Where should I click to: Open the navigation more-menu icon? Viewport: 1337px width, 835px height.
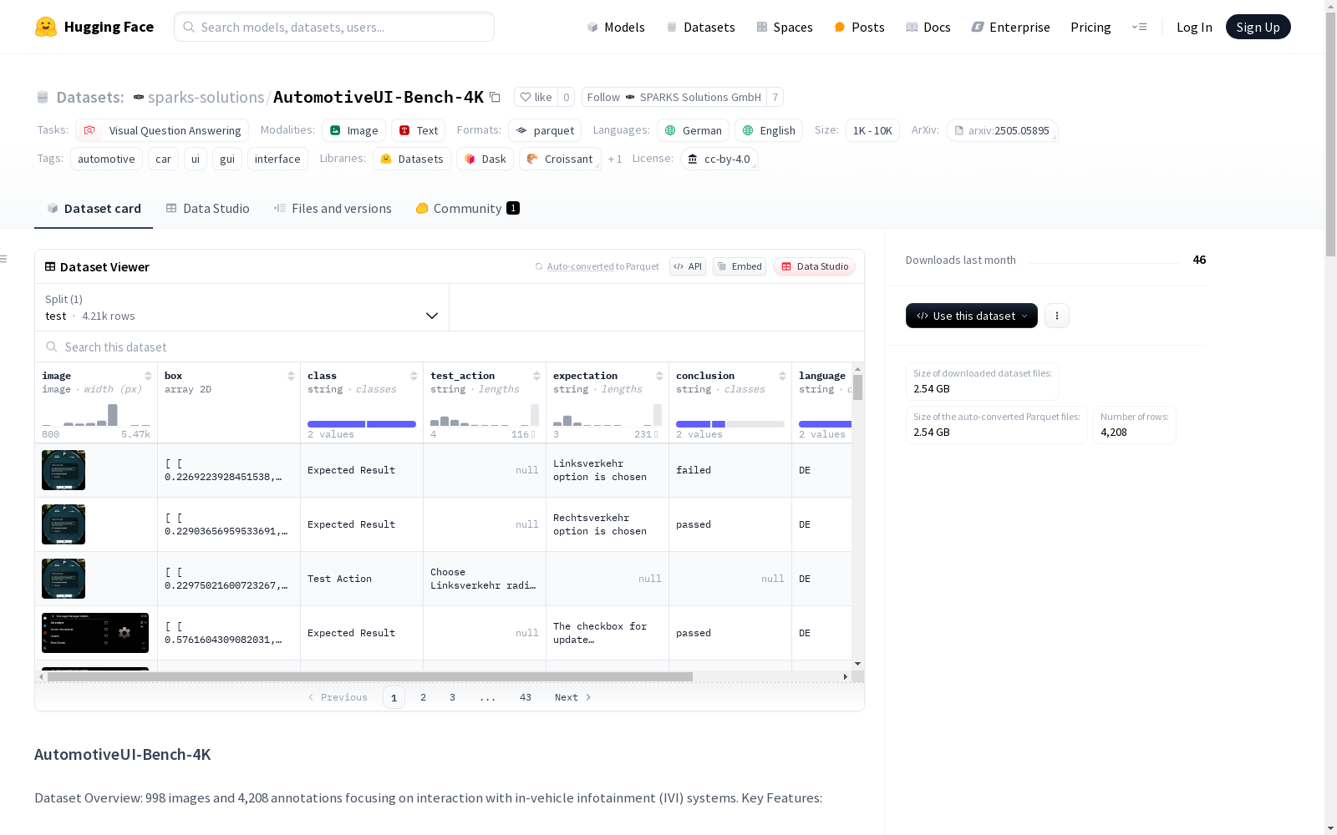click(1139, 27)
